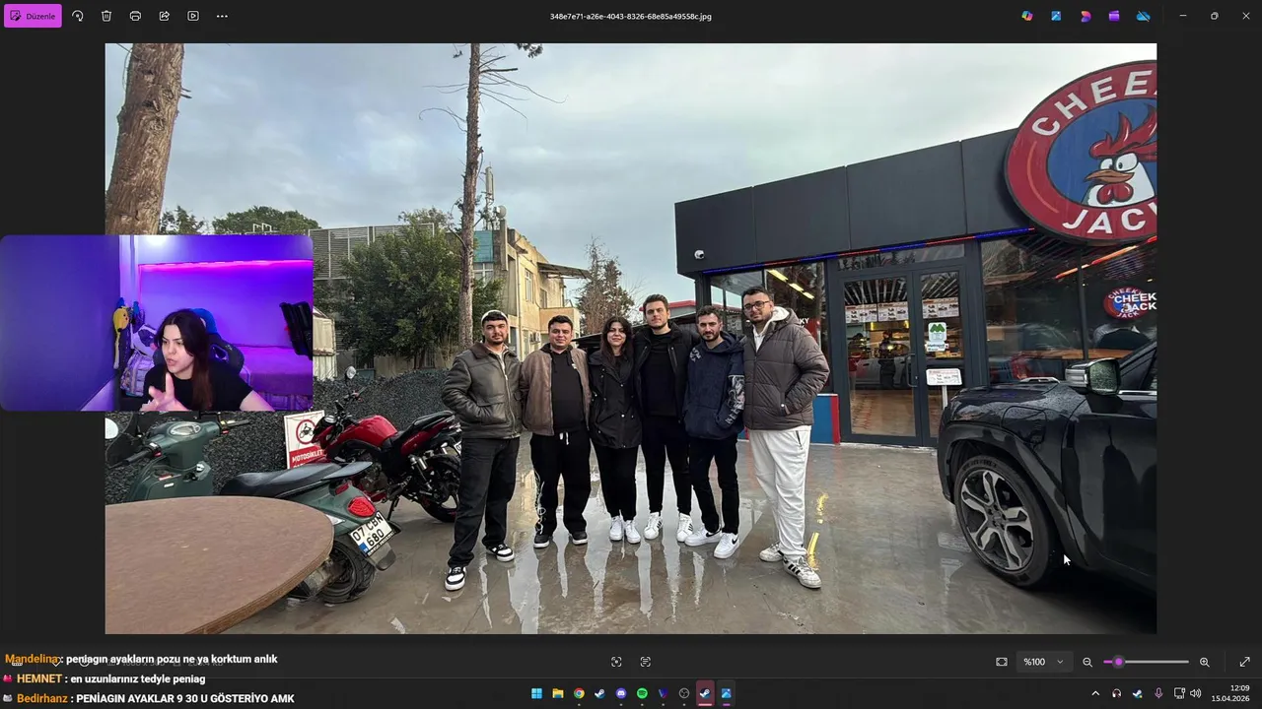This screenshot has width=1262, height=709.
Task: Click the OneDrive sync-off cloud icon
Action: (x=1144, y=16)
